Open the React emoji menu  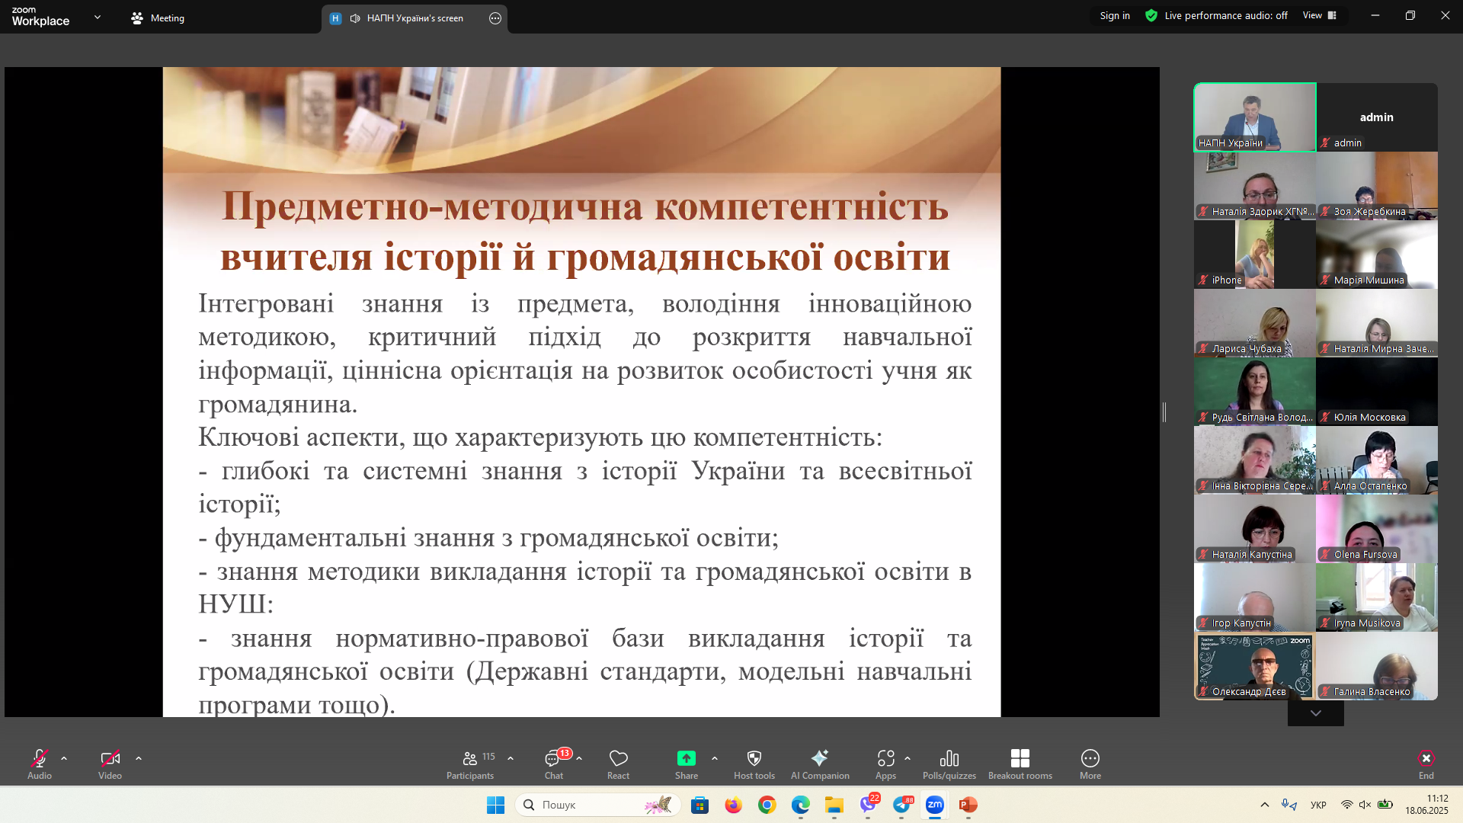pyautogui.click(x=619, y=764)
